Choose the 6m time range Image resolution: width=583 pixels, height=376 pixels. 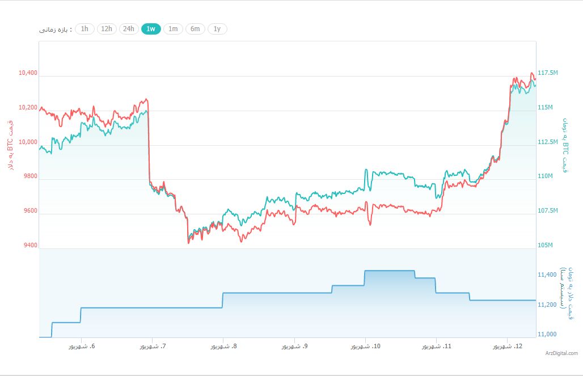195,29
